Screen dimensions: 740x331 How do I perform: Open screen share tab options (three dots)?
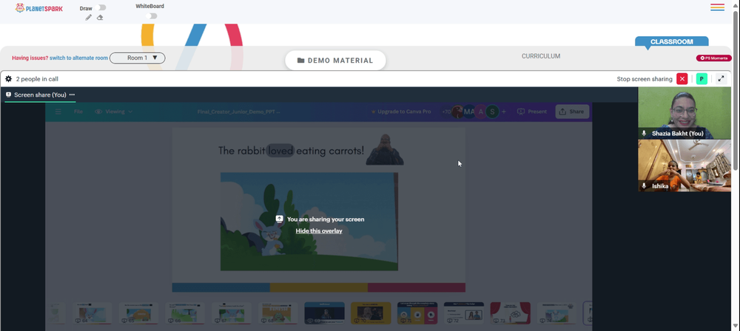(72, 95)
